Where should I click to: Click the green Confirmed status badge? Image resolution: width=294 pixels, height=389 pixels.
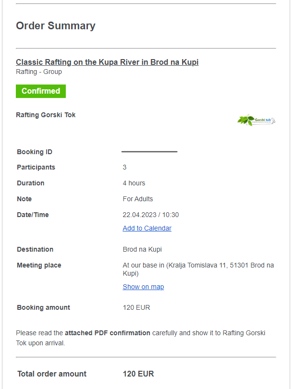(41, 91)
